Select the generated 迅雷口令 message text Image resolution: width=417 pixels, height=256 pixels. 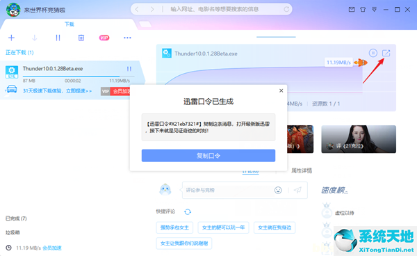(208, 127)
